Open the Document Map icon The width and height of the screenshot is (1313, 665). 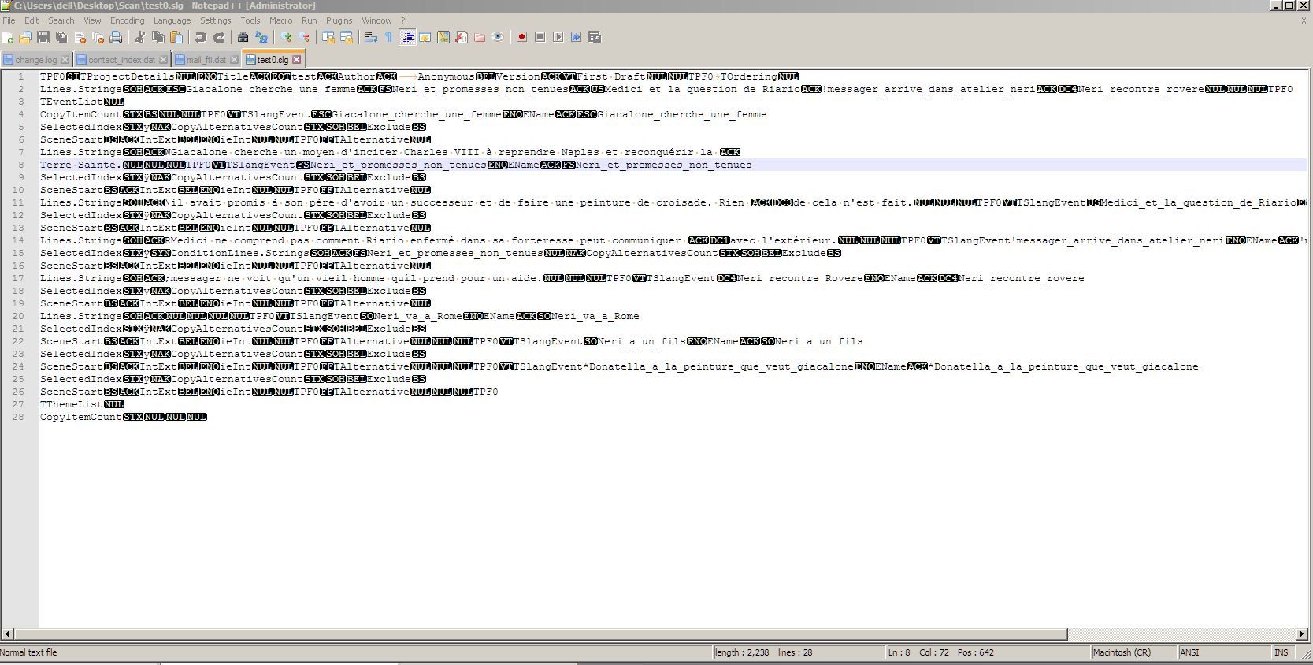443,37
